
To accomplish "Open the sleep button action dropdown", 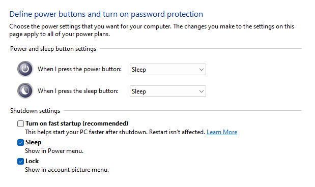I will 168,91.
